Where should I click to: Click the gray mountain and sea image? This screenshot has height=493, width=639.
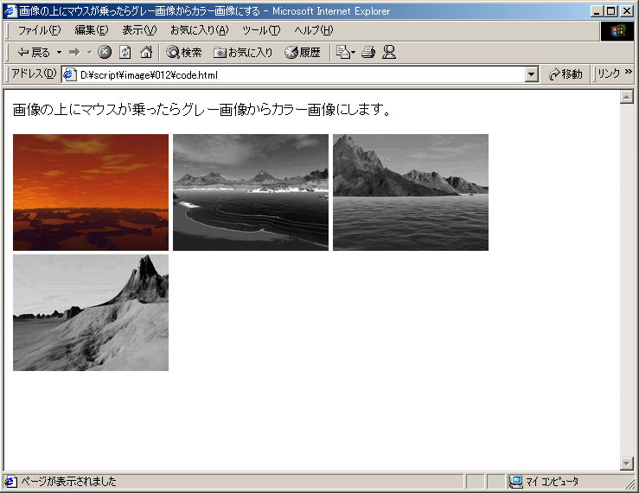pos(411,192)
